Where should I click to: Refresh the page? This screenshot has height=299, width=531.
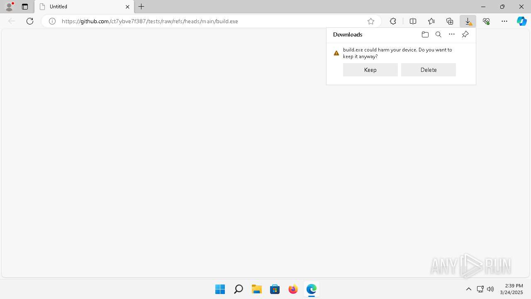click(30, 21)
